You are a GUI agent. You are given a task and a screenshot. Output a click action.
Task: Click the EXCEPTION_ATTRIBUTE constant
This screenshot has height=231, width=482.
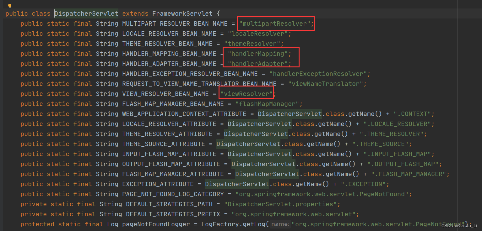click(x=158, y=184)
